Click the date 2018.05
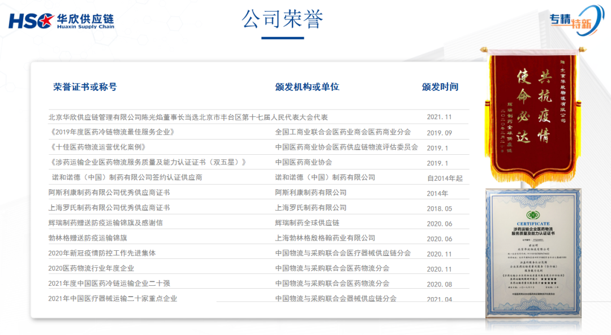Image resolution: width=611 pixels, height=335 pixels. point(439,208)
